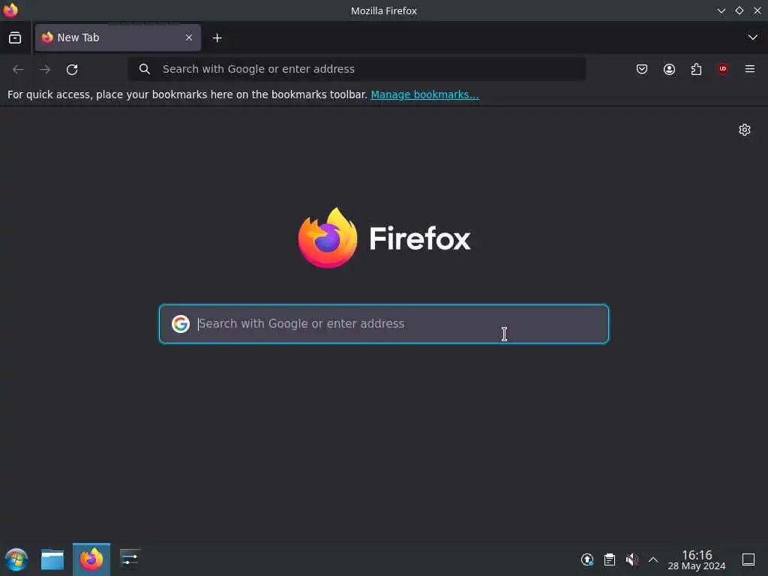This screenshot has width=768, height=576.
Task: Open the updates tray icon
Action: (x=587, y=559)
